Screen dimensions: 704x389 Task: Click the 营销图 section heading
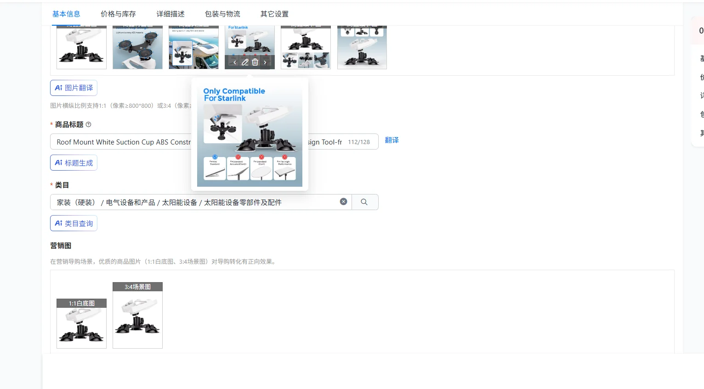click(x=61, y=245)
